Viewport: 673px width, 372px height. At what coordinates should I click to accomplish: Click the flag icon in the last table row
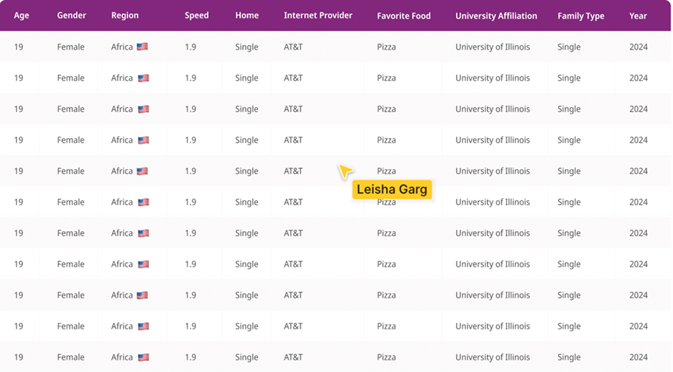(144, 357)
